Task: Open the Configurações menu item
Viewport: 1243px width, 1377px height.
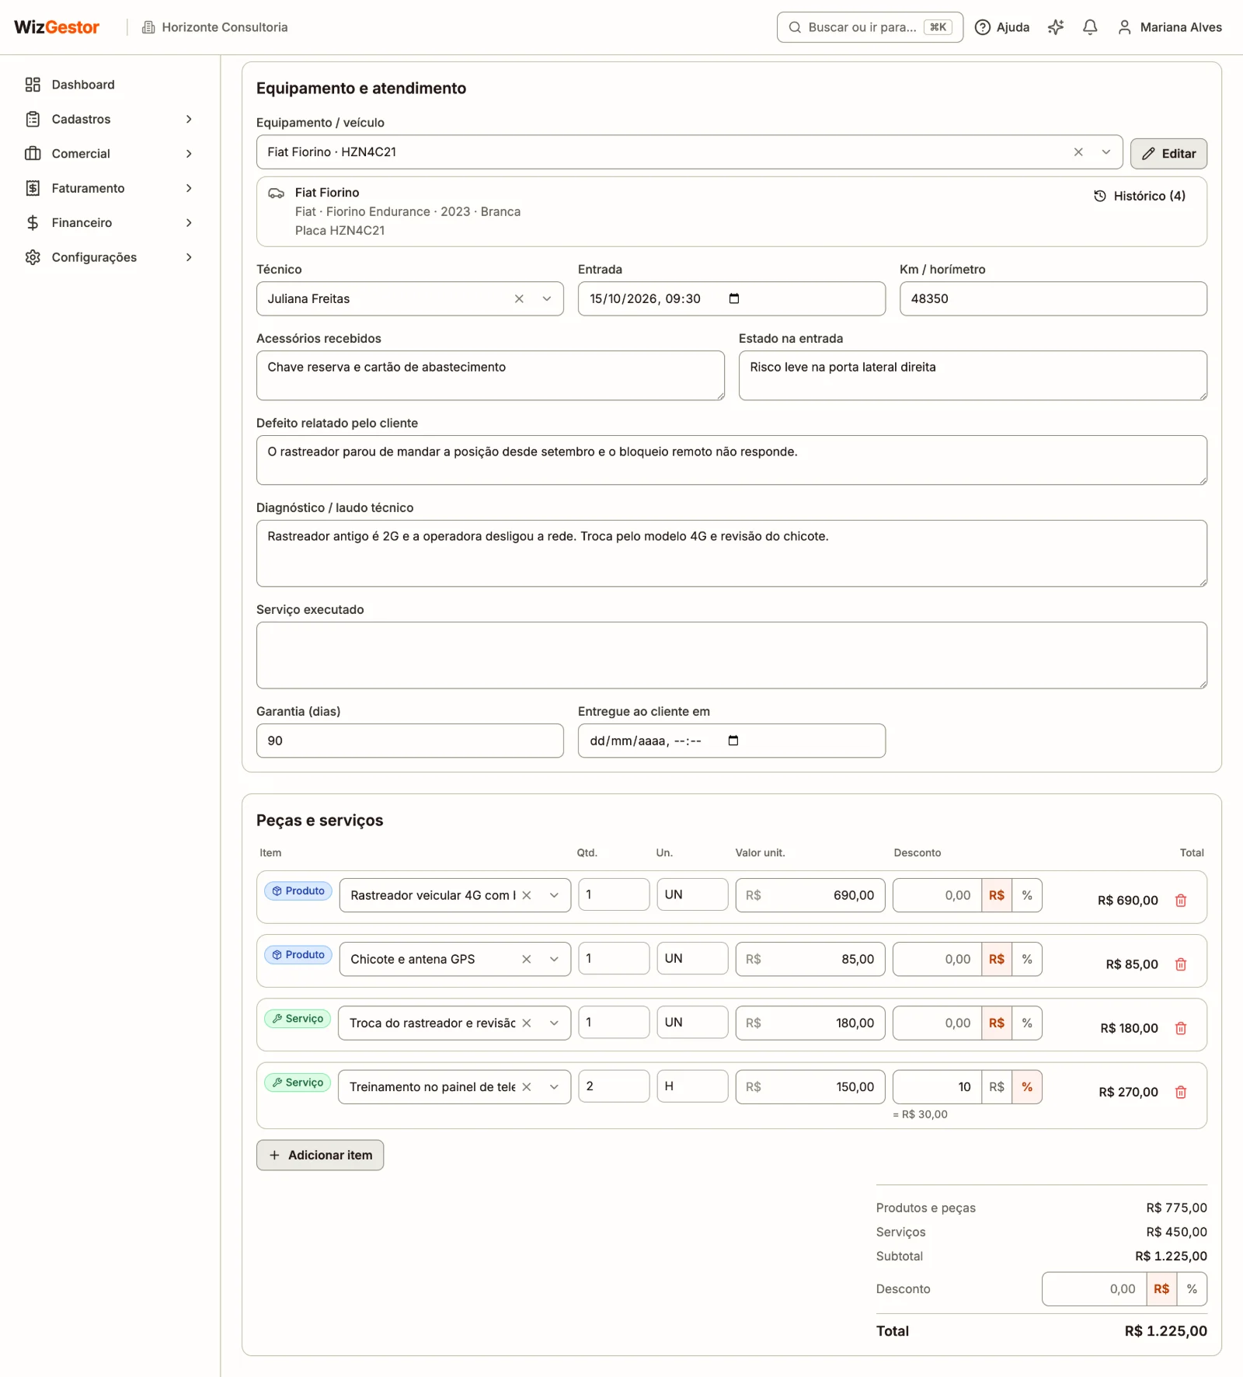Action: tap(109, 257)
